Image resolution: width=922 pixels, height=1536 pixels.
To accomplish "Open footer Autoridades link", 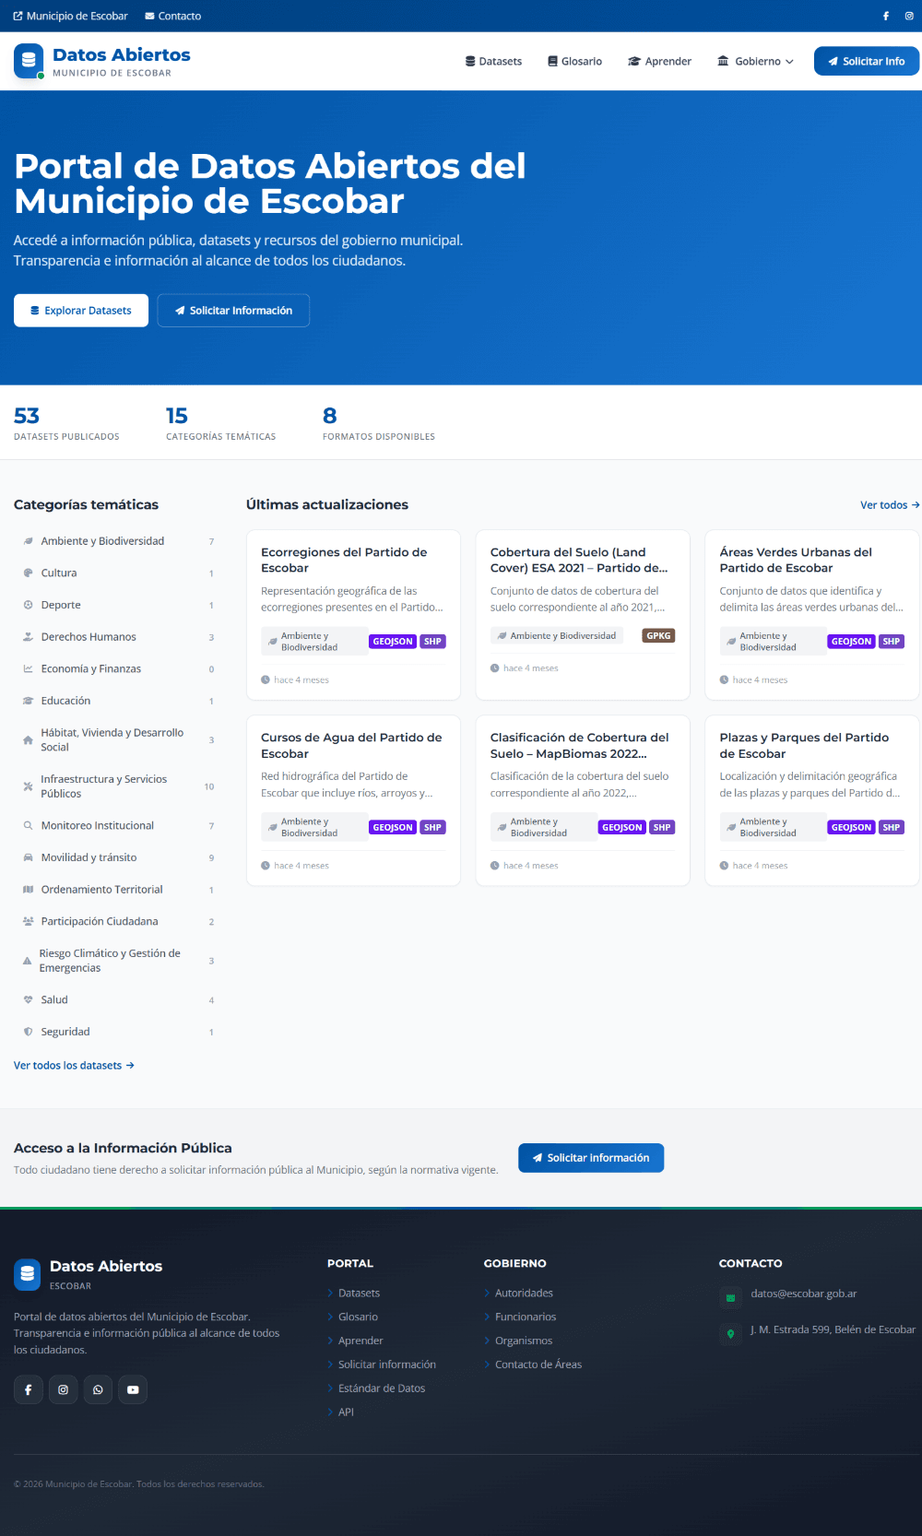I will pyautogui.click(x=524, y=1294).
